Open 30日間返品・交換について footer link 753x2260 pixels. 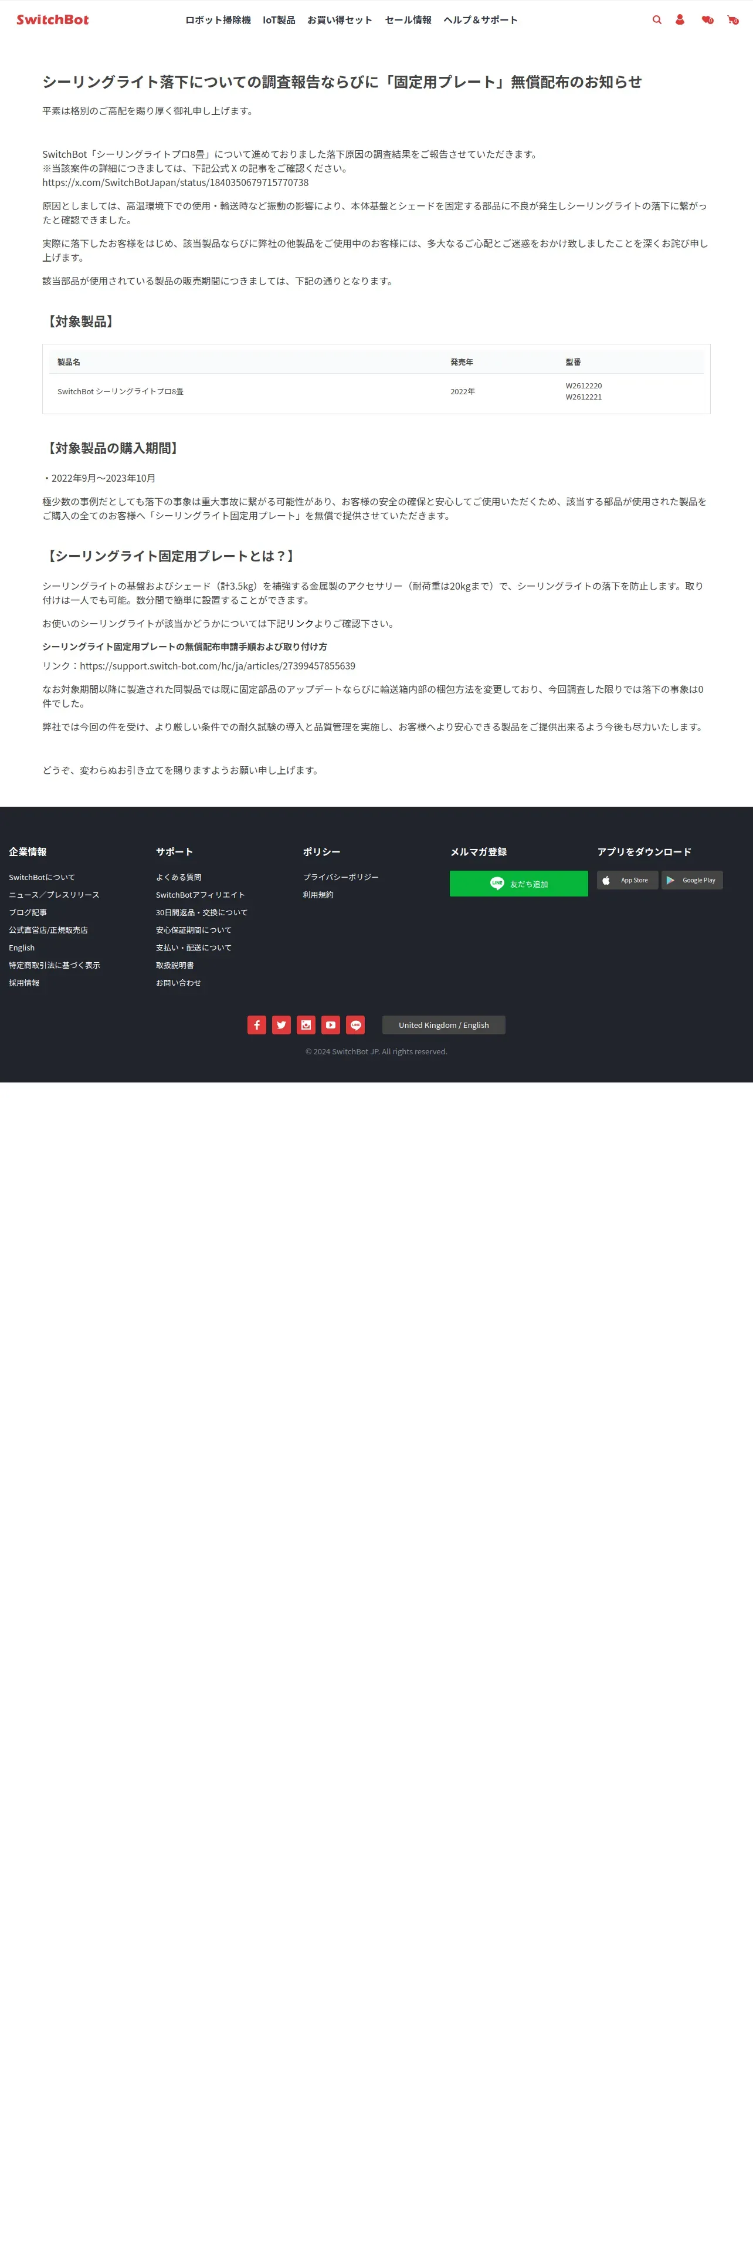pos(202,912)
